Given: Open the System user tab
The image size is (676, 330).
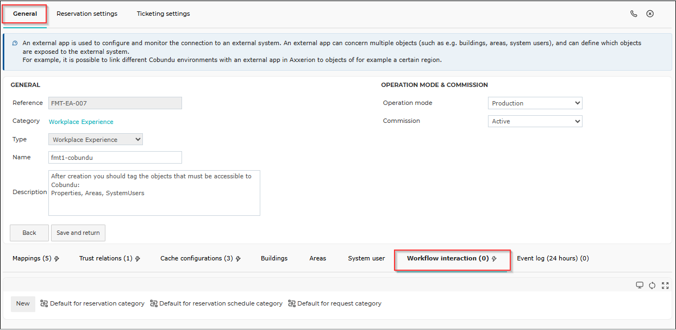Looking at the screenshot, I should point(366,258).
